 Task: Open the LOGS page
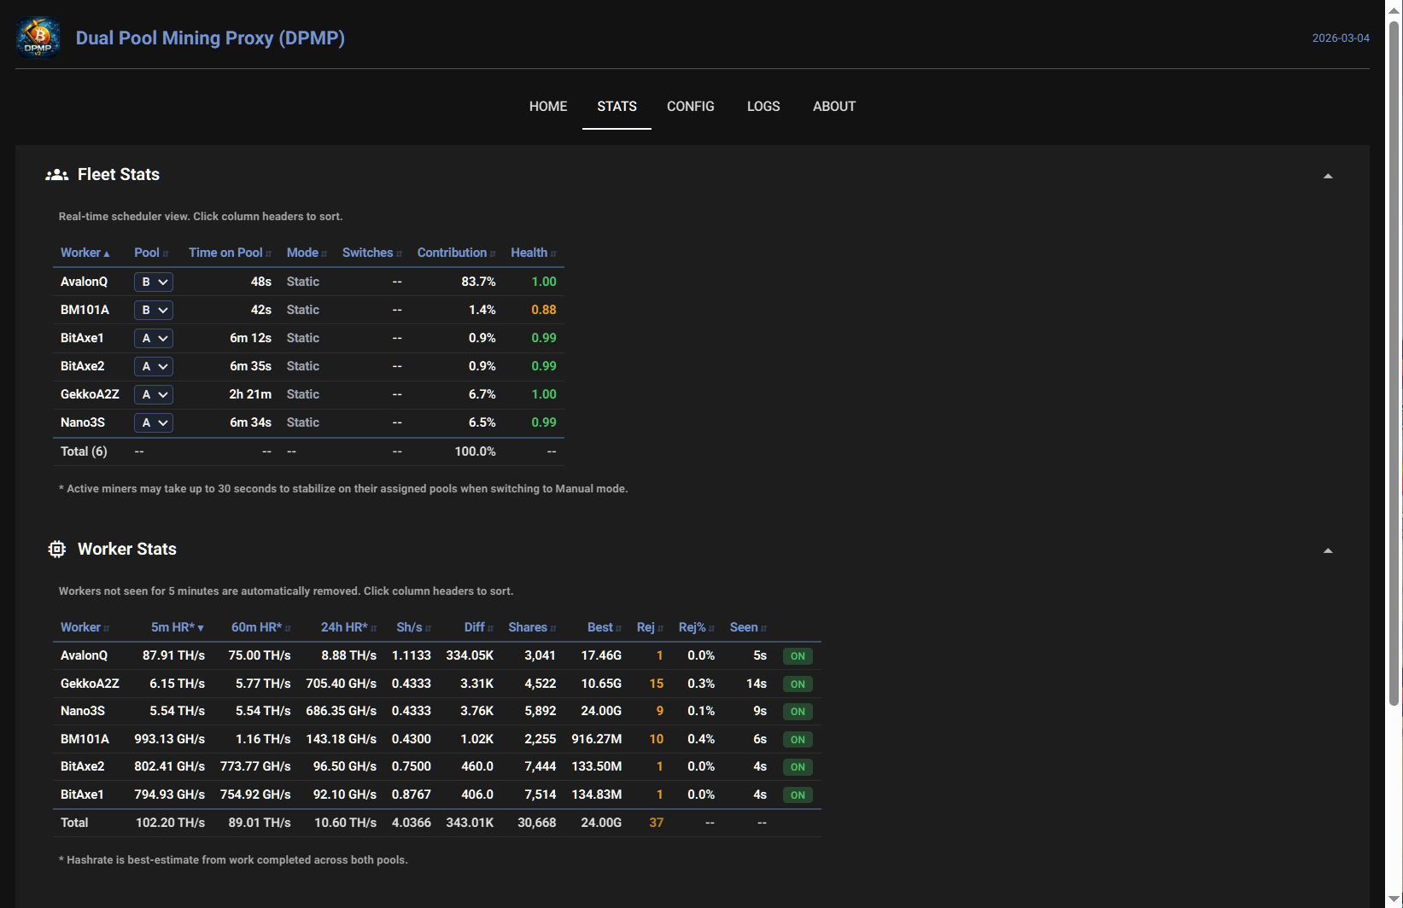[763, 106]
